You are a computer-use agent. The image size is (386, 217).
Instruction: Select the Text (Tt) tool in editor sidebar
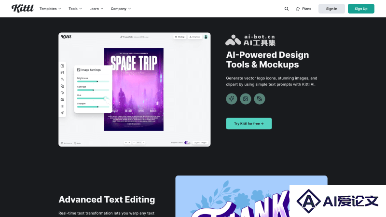pos(62,79)
